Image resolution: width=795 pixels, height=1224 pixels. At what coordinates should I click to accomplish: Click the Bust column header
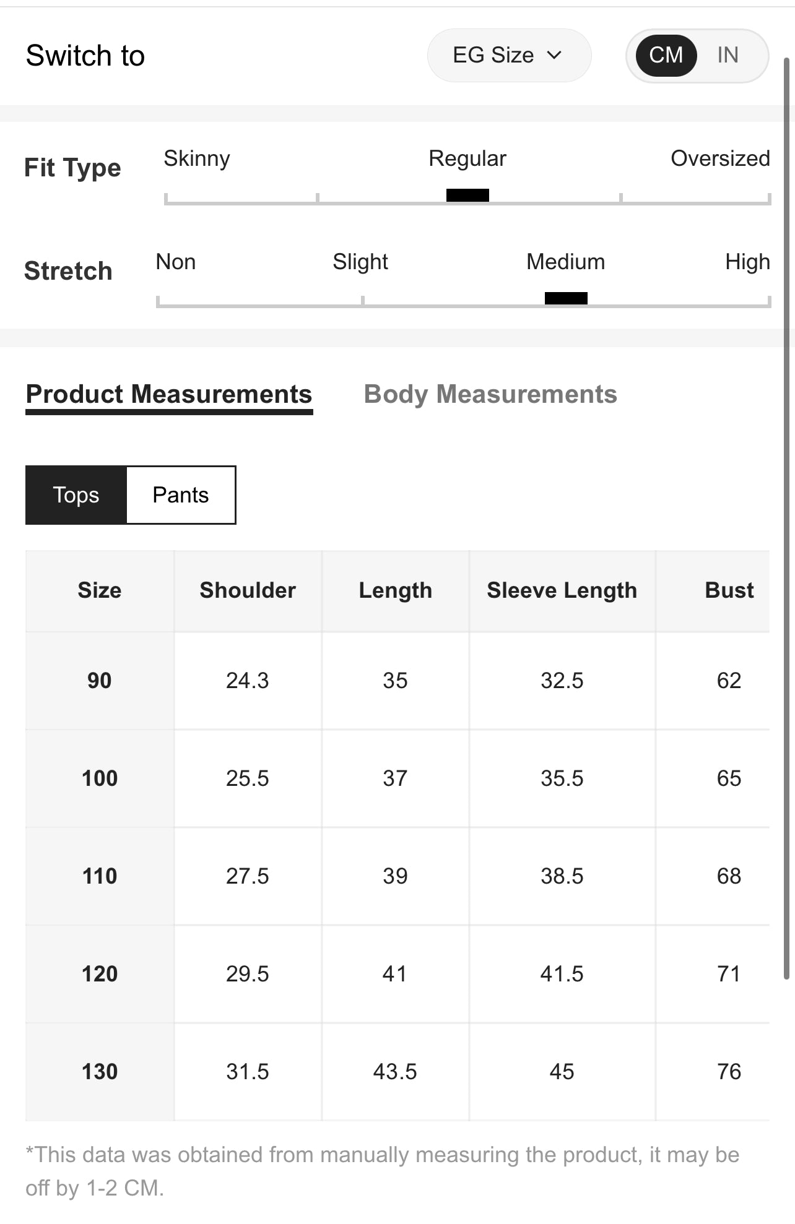[729, 590]
